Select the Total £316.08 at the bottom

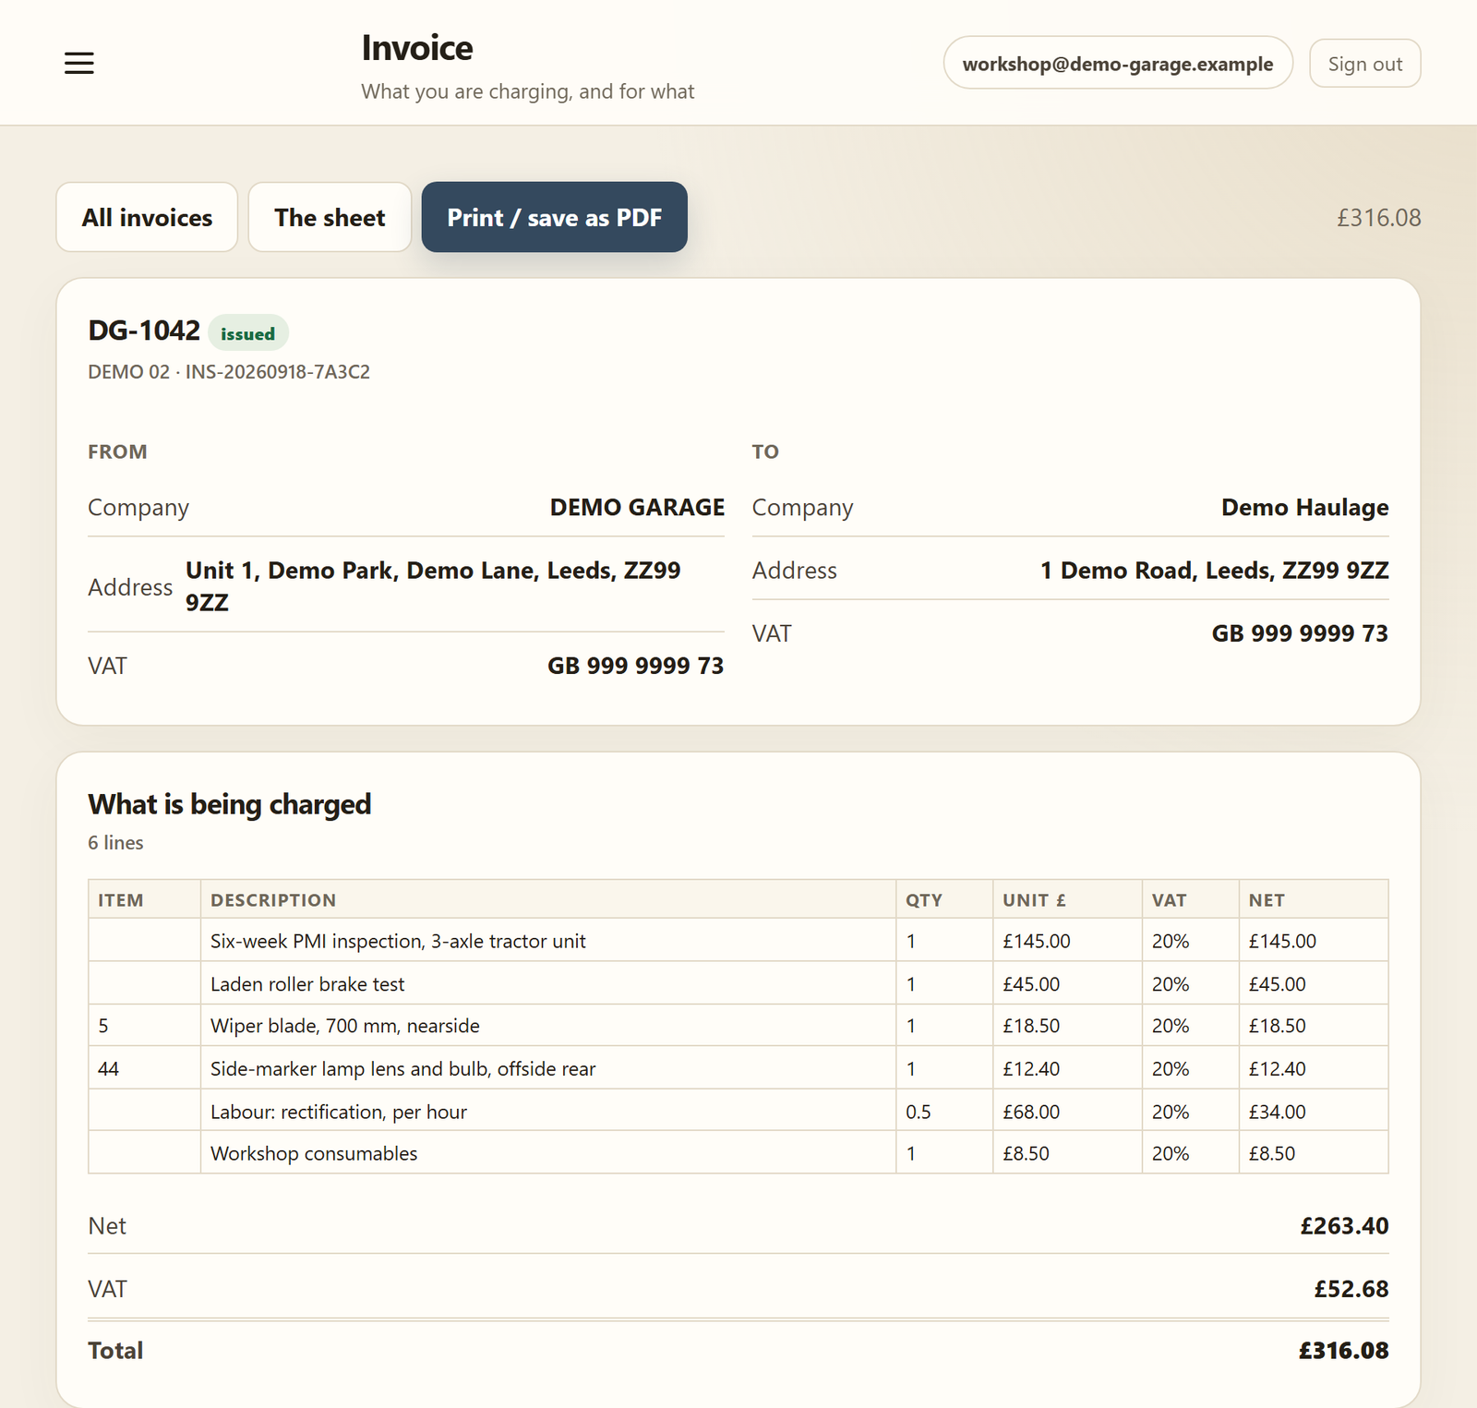(x=1343, y=1351)
